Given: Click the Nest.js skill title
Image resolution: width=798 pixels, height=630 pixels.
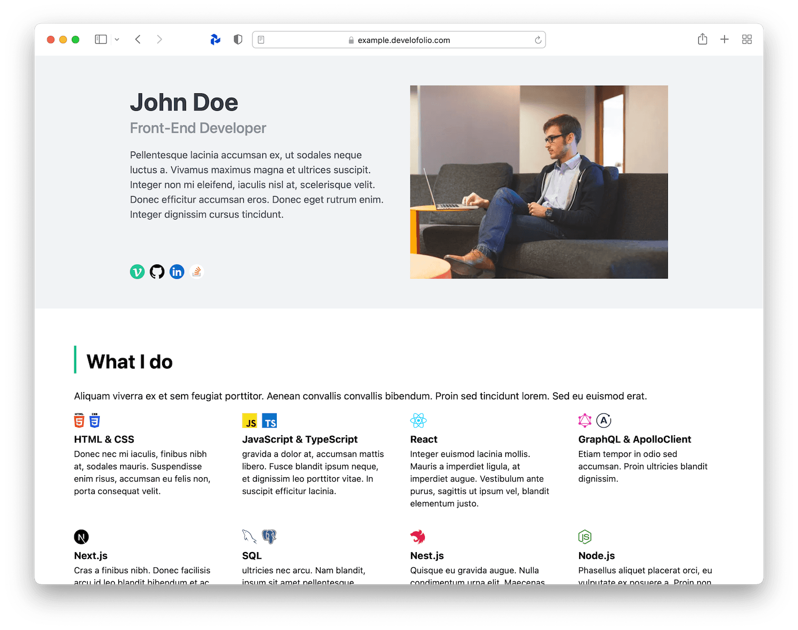Looking at the screenshot, I should pos(427,556).
